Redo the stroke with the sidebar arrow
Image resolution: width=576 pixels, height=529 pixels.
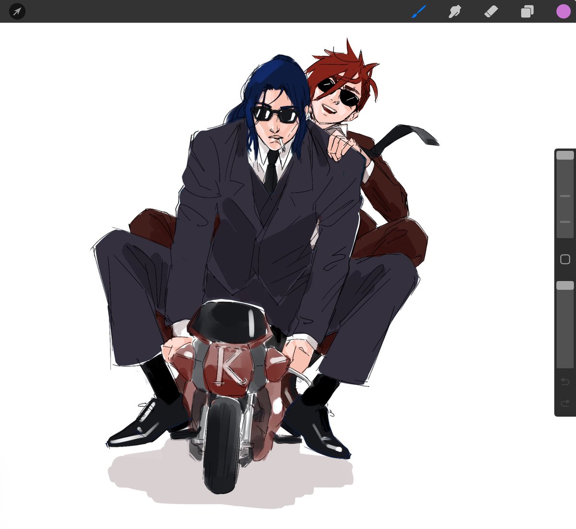point(565,403)
